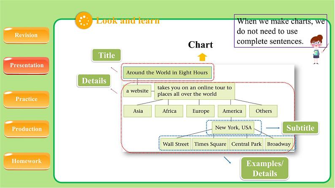Click the green Title label
The height and width of the screenshot is (188, 335).
(106, 55)
